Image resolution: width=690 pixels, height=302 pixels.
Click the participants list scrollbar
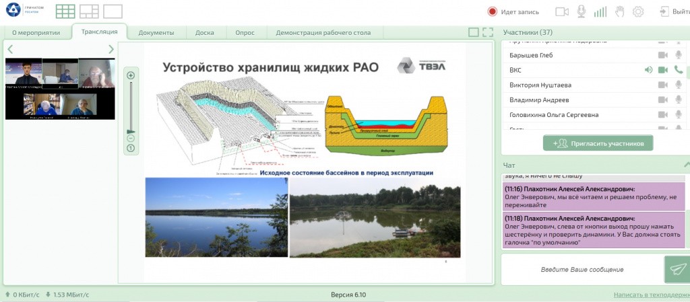[x=688, y=73]
